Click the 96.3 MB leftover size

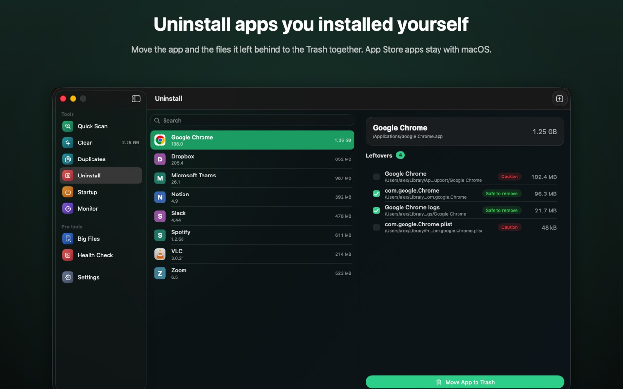point(546,194)
